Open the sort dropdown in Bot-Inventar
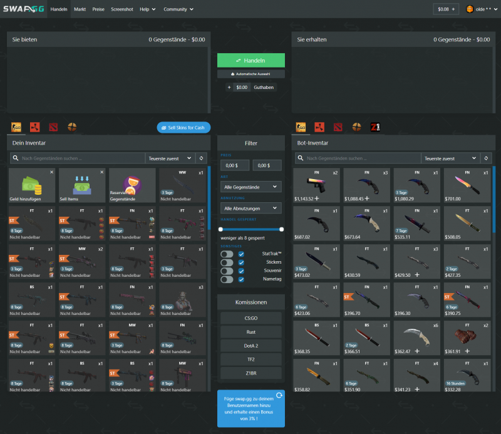Screen dimensions: 501x434 pyautogui.click(x=450, y=158)
